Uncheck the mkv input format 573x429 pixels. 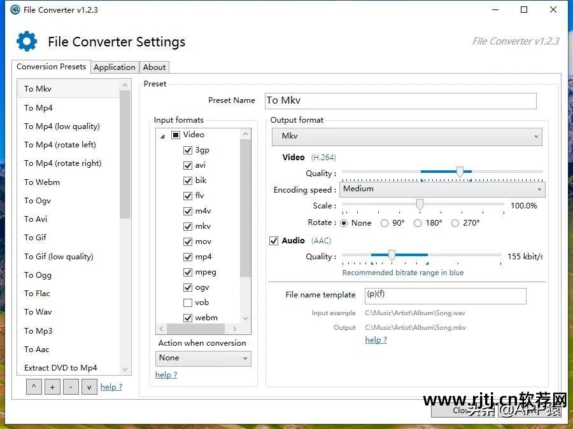pos(188,226)
